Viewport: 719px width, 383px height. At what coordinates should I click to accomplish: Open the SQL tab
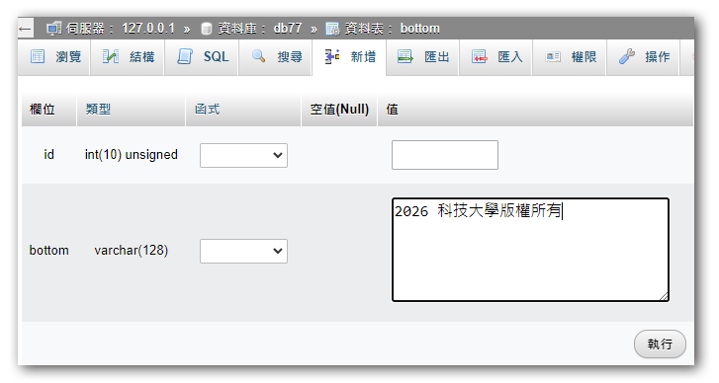pos(202,57)
